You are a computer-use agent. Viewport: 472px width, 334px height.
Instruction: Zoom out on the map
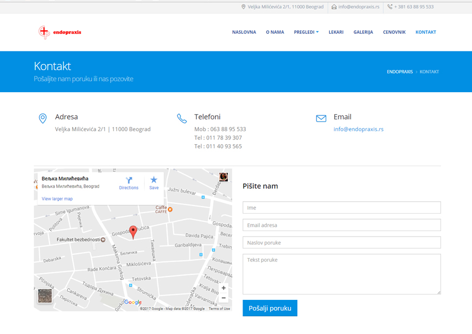click(x=224, y=298)
